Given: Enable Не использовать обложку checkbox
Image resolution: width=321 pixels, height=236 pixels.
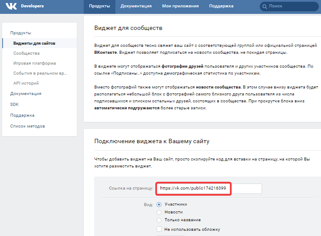Looking at the screenshot, I should point(159,229).
